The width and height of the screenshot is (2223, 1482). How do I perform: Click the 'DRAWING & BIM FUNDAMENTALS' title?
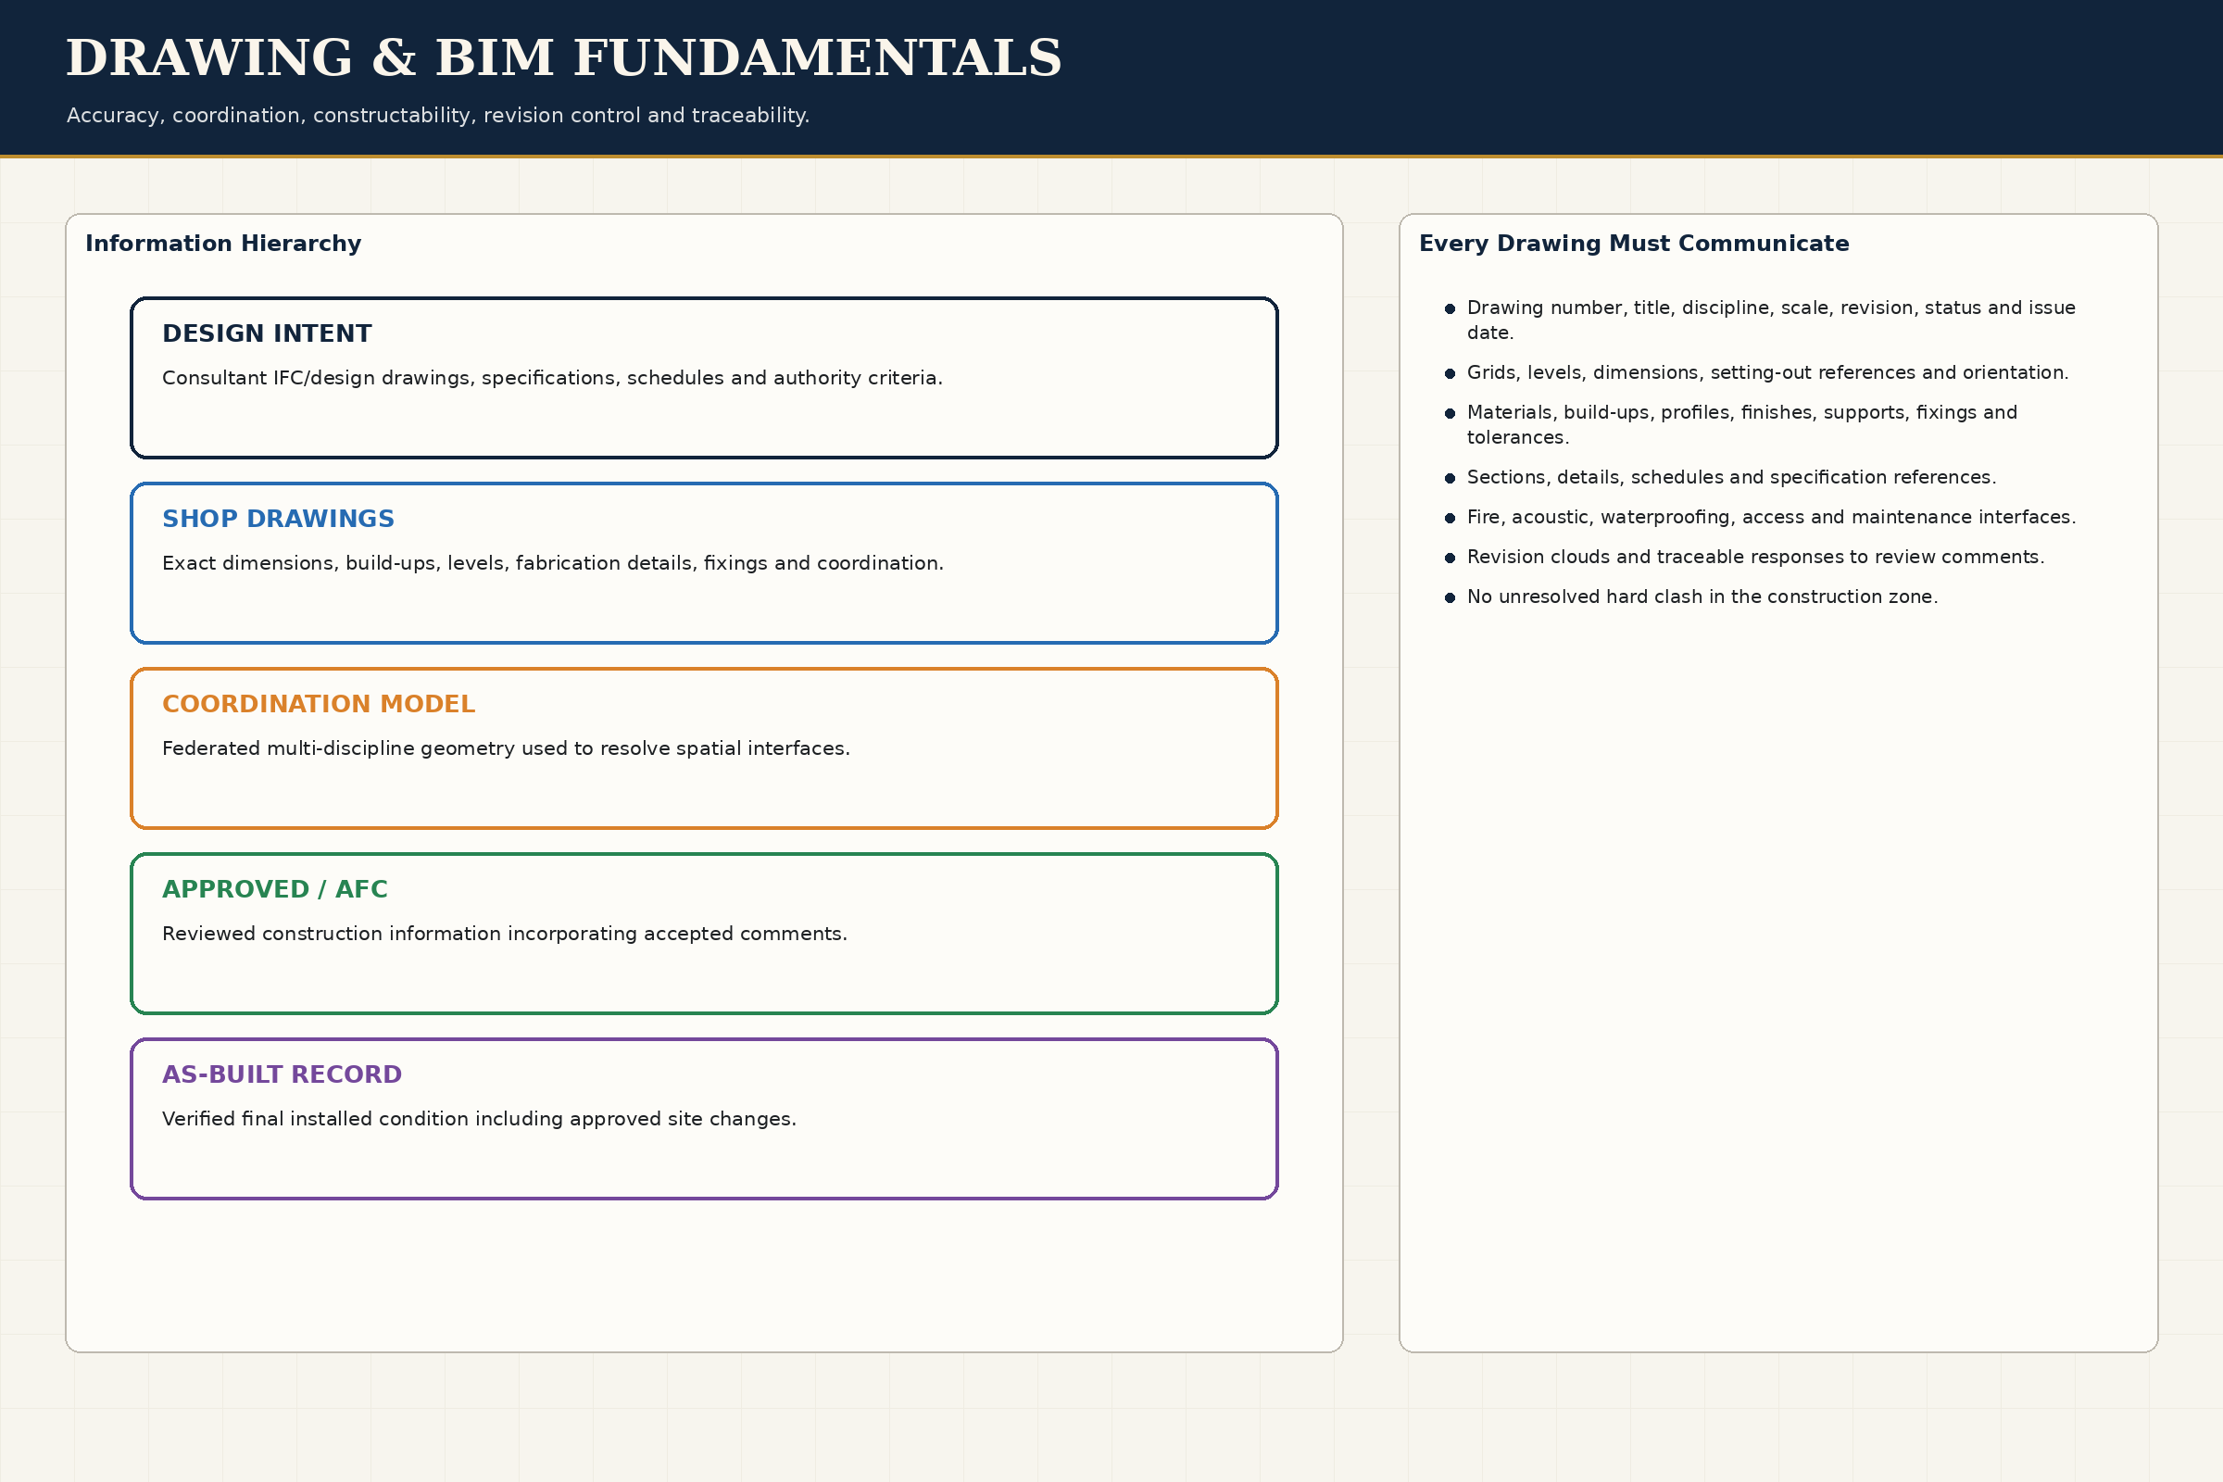coord(564,58)
